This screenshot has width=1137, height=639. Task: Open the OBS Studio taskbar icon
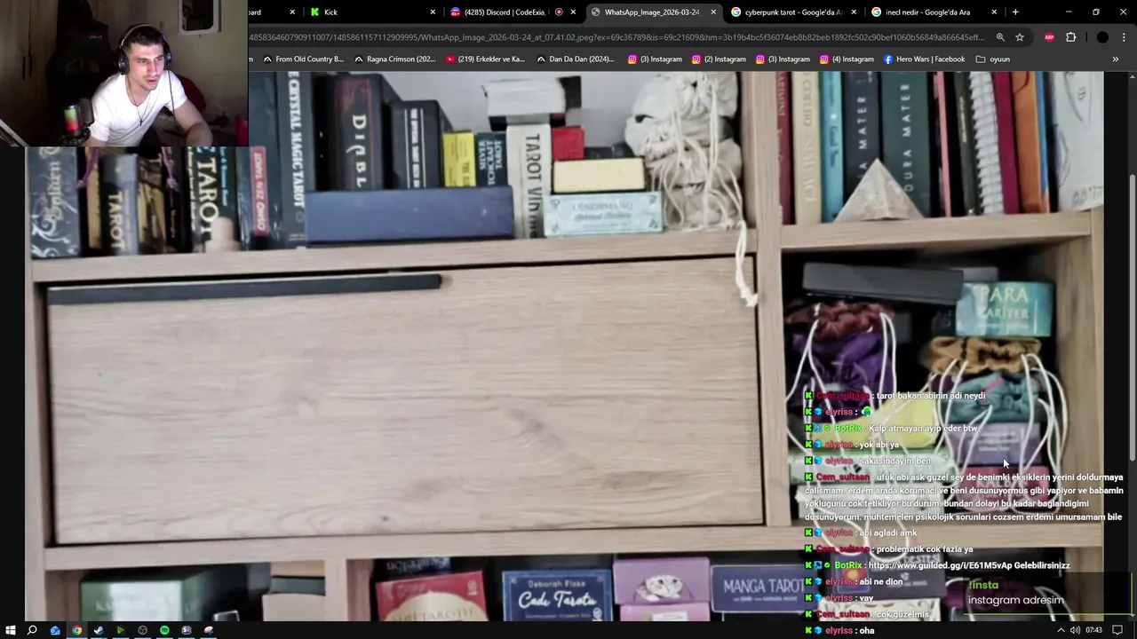142,630
